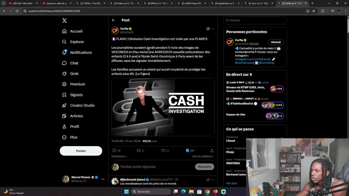The height and width of the screenshot is (196, 349).
Task: Switch to the CANAL+ Foot tab
Action: pos(91,3)
